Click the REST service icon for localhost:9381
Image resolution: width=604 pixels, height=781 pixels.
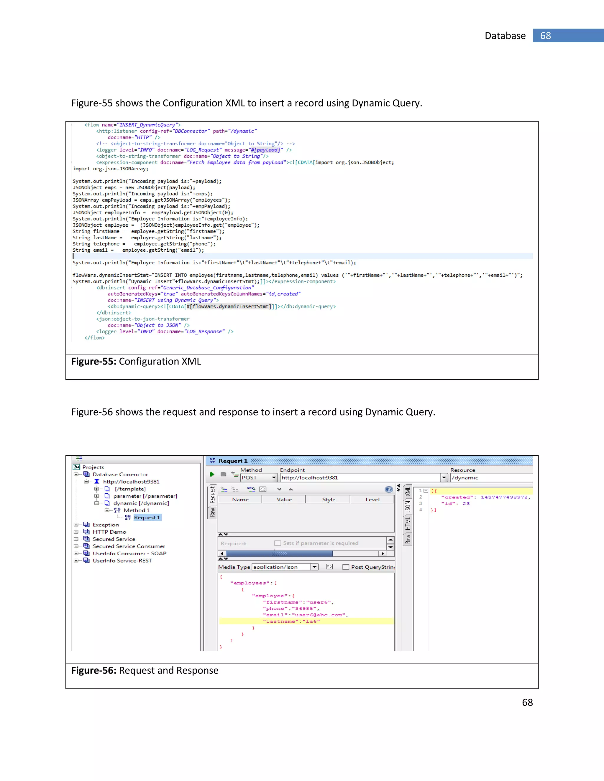(97, 481)
